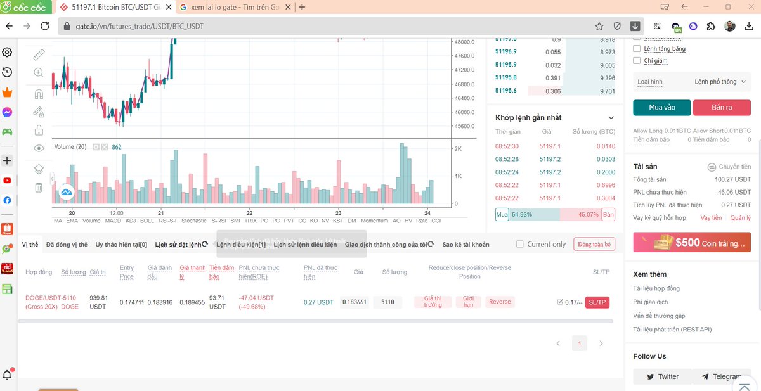Image resolution: width=761 pixels, height=391 pixels.
Task: Bookmark this page with the star icon
Action: click(x=599, y=26)
